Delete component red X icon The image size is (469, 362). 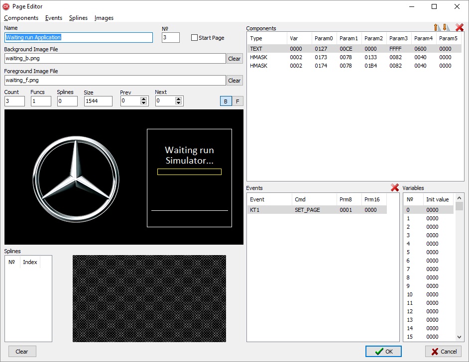[460, 28]
